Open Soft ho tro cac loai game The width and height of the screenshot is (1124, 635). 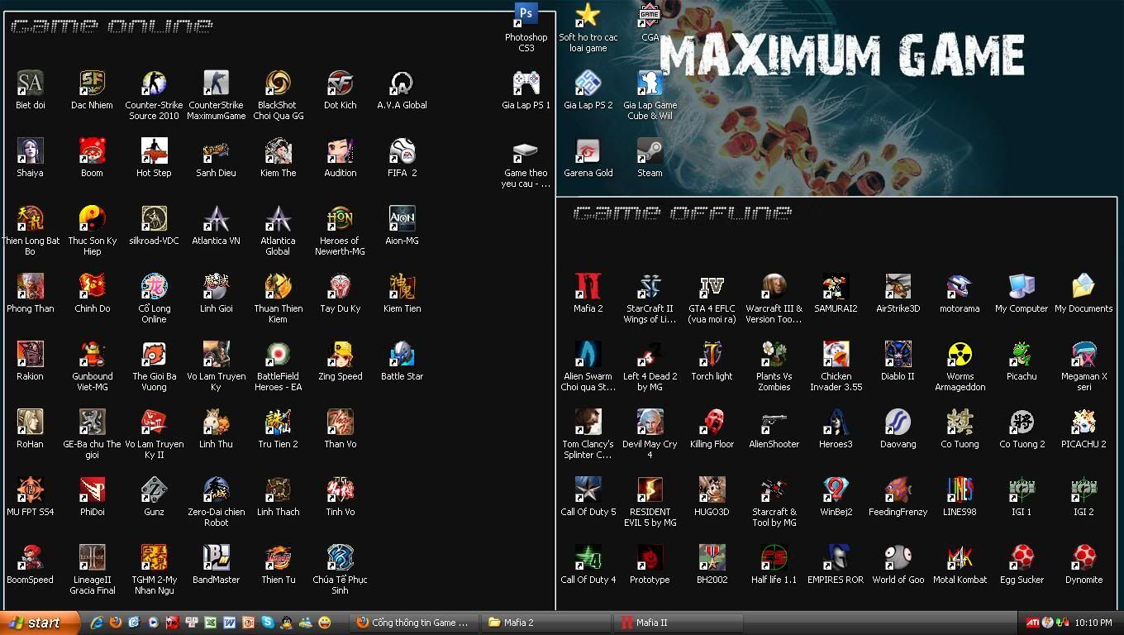[588, 15]
